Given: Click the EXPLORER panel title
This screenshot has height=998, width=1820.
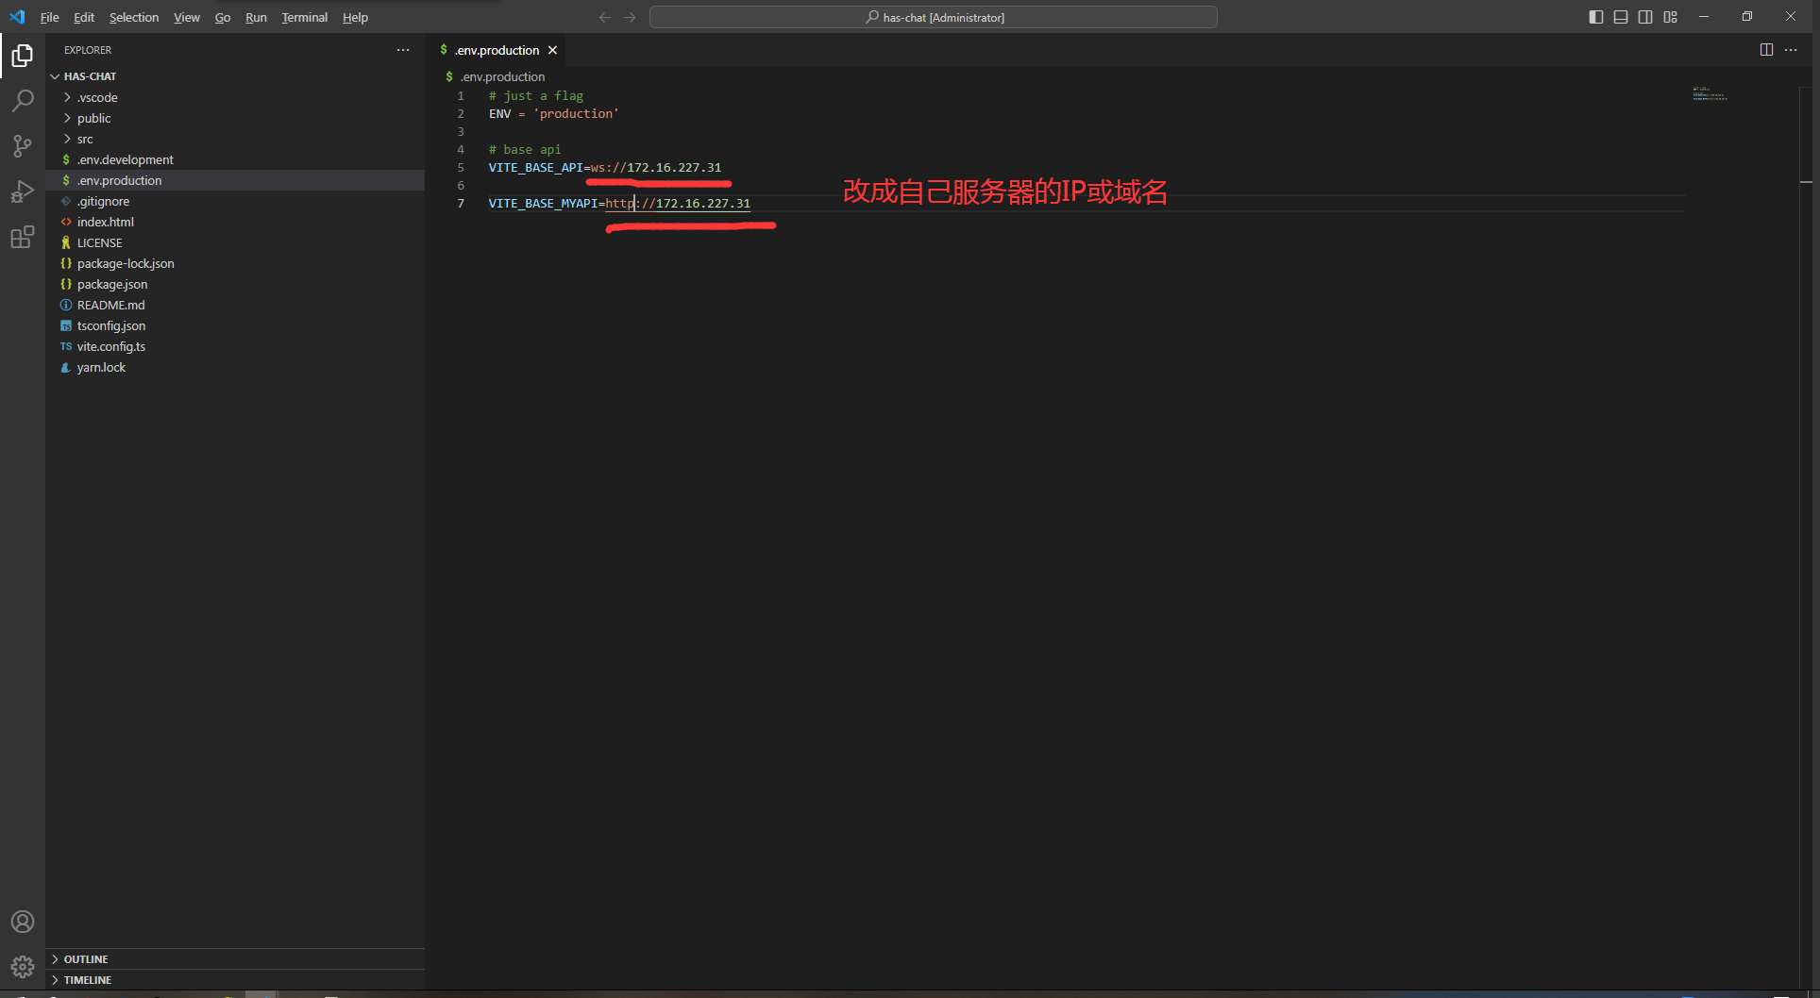Looking at the screenshot, I should click(x=88, y=50).
